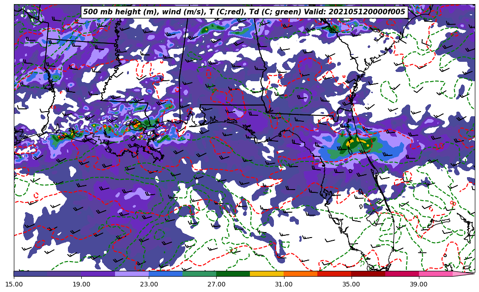
Task: Pick the bright blue colorbar segment after 23.00
Action: (x=165, y=274)
